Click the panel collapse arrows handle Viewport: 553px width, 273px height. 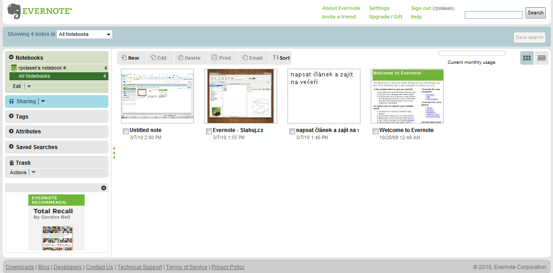(114, 153)
